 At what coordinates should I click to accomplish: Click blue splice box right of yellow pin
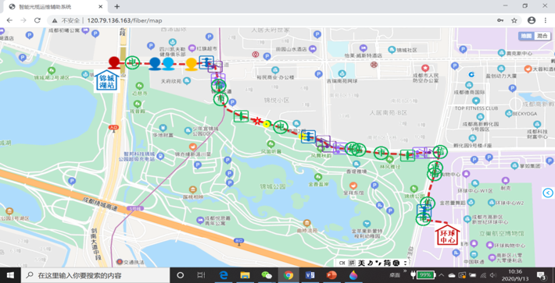coord(206,62)
